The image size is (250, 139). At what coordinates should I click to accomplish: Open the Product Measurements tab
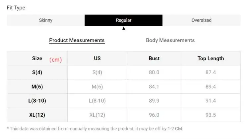coord(77,40)
